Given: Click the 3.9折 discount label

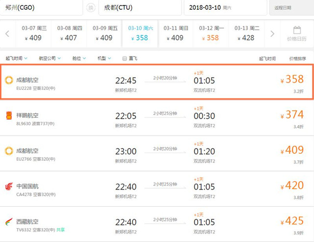Looking at the screenshot, I should pyautogui.click(x=299, y=233).
